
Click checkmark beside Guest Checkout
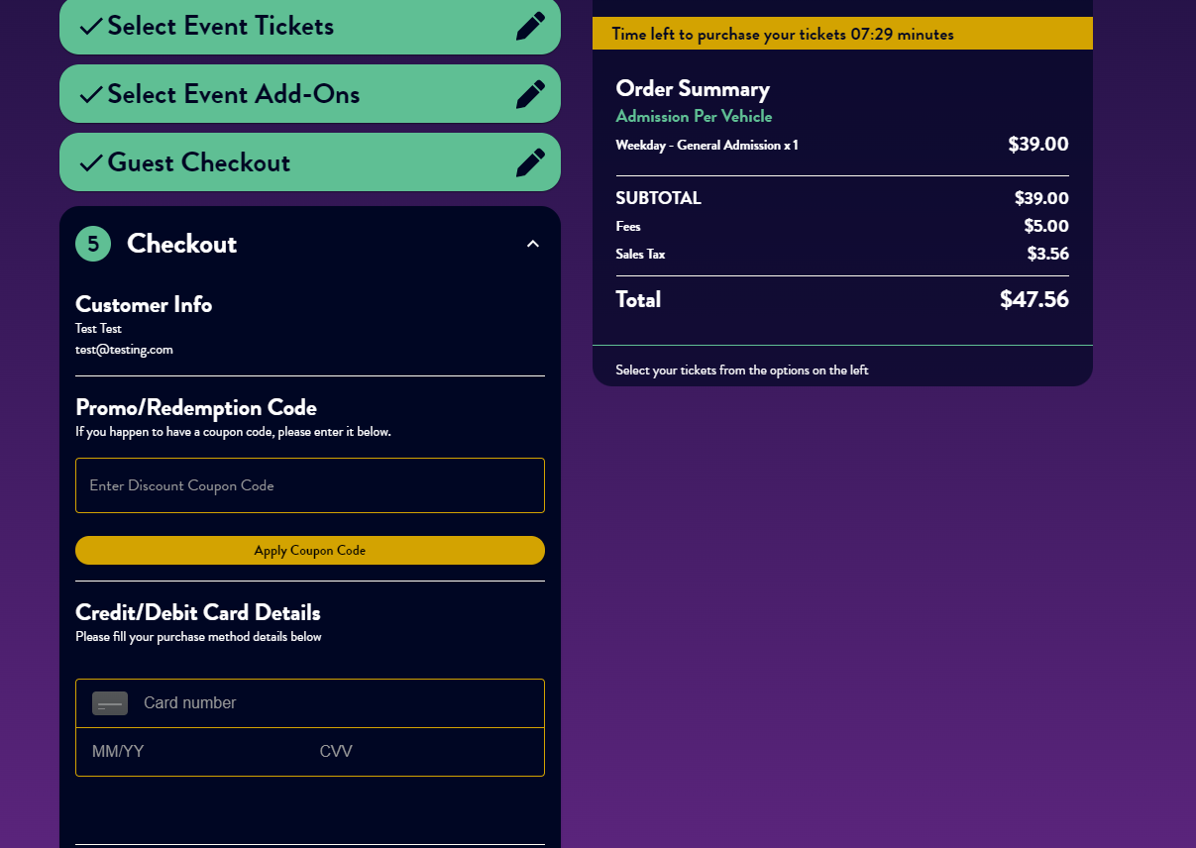(91, 162)
